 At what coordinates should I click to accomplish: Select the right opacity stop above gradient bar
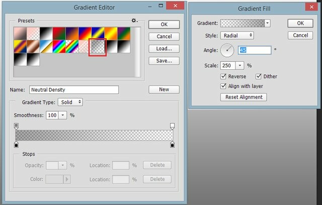(172, 126)
